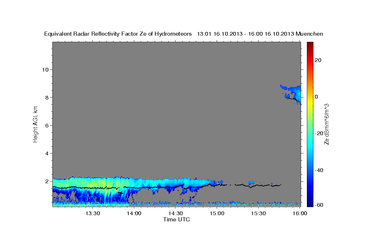Click the 'Time UTC' axis label
This screenshot has width=372, height=248.
point(176,219)
